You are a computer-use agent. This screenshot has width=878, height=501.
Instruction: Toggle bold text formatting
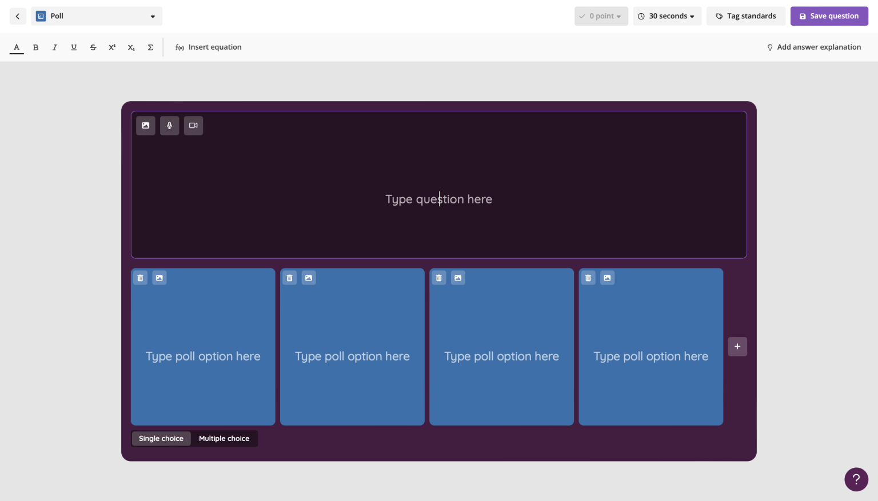[x=35, y=47]
